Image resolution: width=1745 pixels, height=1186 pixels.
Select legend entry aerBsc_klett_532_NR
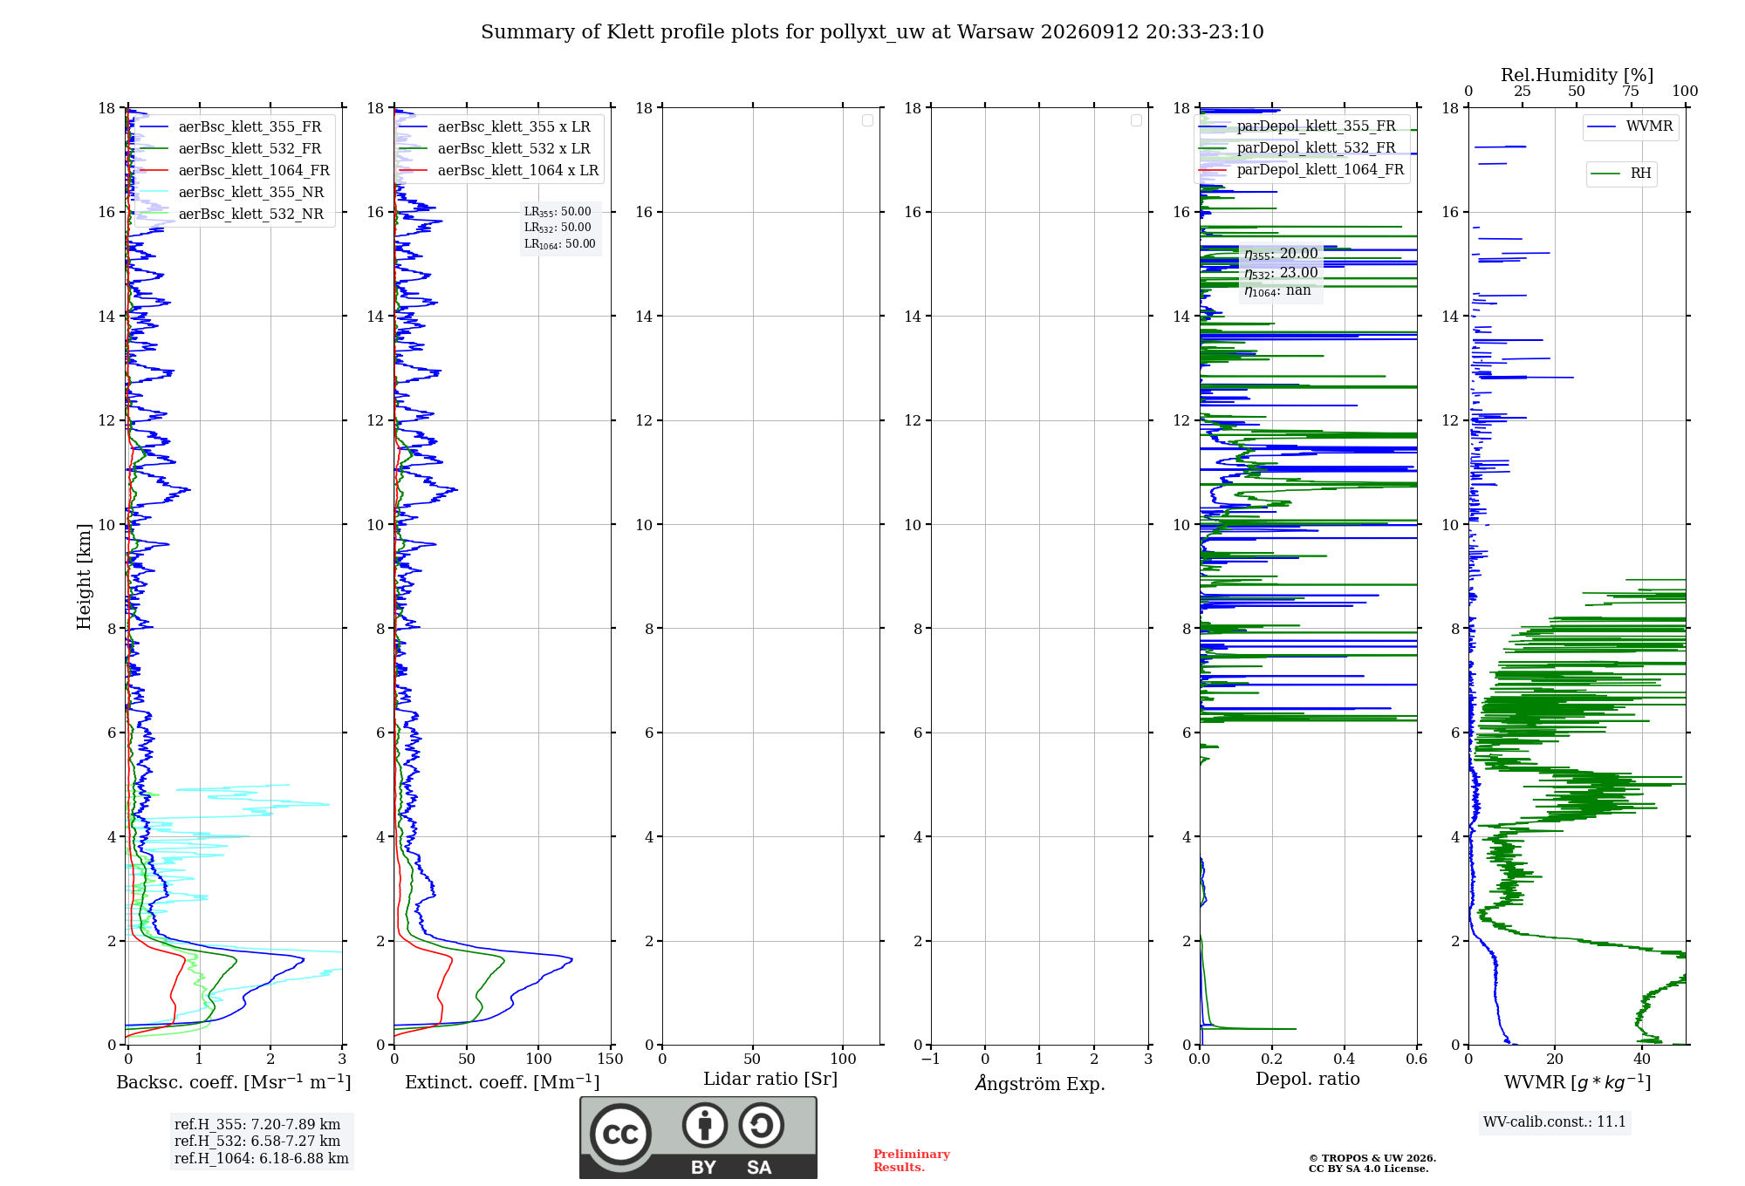point(251,215)
